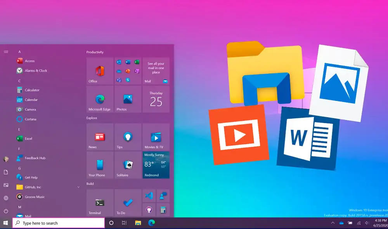Open Task View from the taskbar

click(123, 223)
